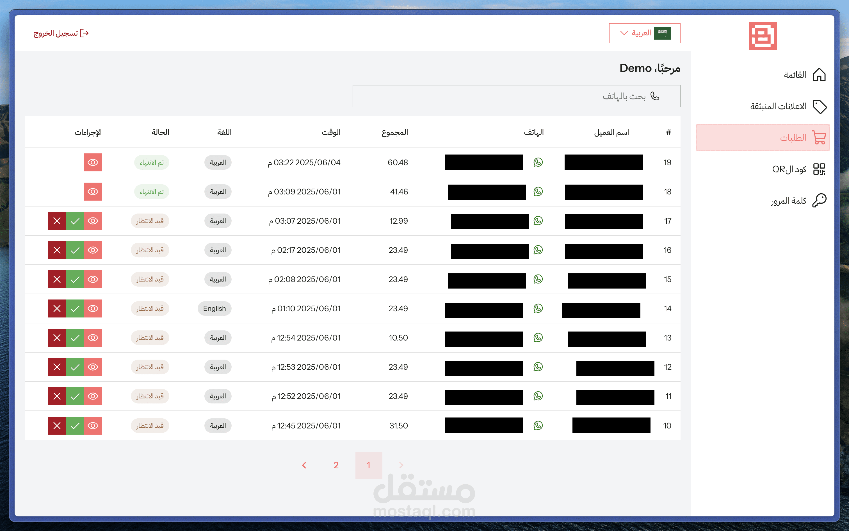Click the WhatsApp icon for order 11
This screenshot has height=531, width=849.
coord(538,396)
